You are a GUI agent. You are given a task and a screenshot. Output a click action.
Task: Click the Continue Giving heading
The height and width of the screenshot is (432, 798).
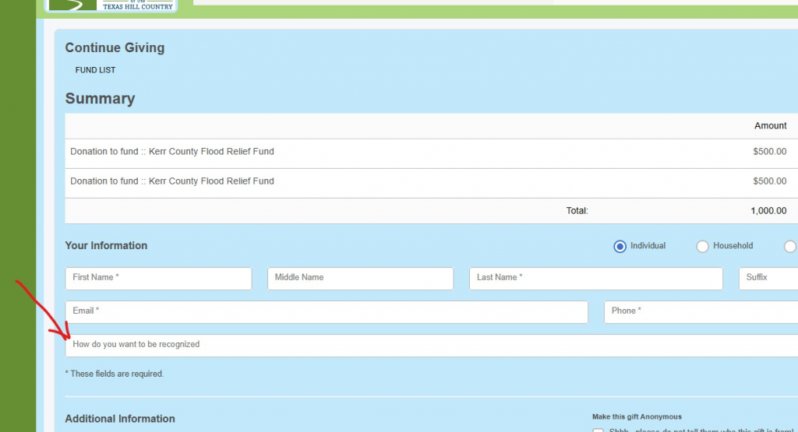(x=115, y=47)
